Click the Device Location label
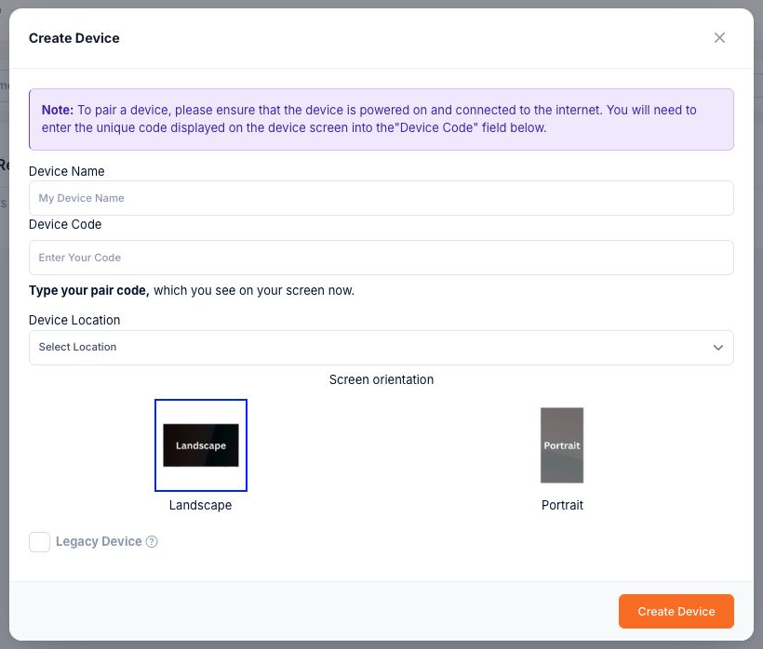Screen dimensions: 763x649 (x=74, y=320)
